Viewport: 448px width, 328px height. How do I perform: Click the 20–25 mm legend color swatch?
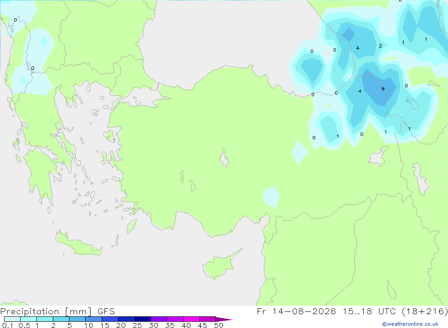(126, 319)
